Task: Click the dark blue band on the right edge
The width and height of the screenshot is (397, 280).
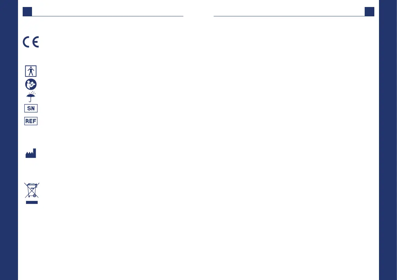Action: pos(388,140)
